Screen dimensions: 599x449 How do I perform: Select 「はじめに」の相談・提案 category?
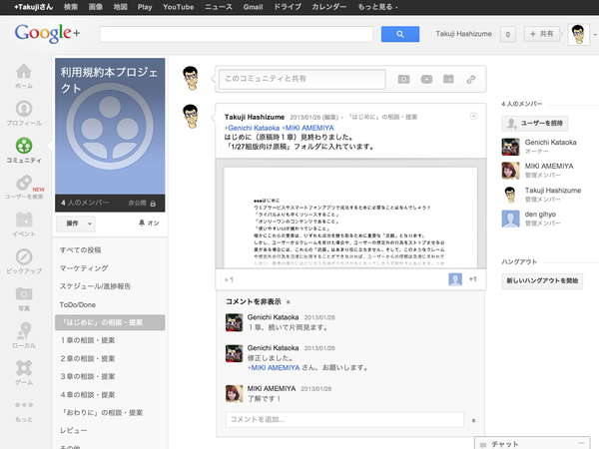pyautogui.click(x=110, y=322)
